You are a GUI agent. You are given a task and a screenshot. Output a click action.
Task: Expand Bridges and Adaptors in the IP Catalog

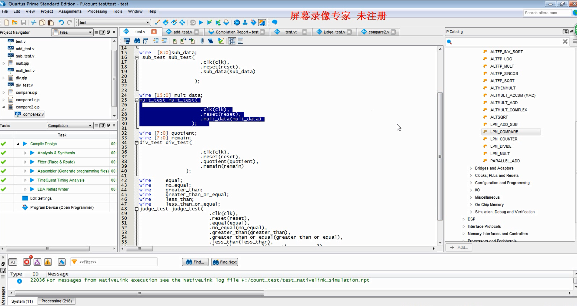click(471, 168)
